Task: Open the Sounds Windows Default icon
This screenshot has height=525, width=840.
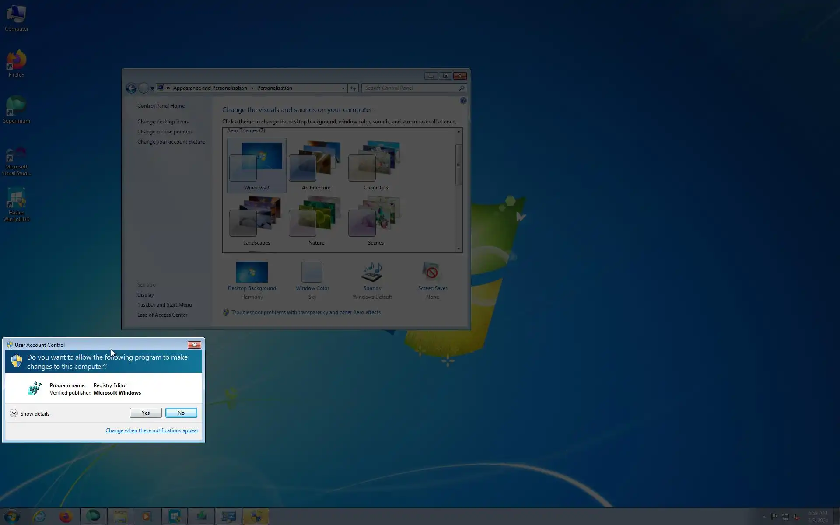Action: point(372,273)
